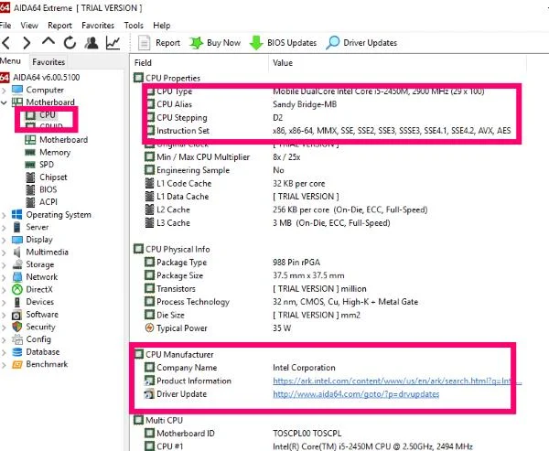Screen dimensions: 549x451
Task: Click the Buy Now toolbar label
Action: [x=224, y=43]
